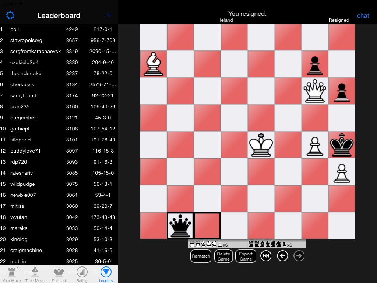Step back one move with left arrow

(282, 256)
